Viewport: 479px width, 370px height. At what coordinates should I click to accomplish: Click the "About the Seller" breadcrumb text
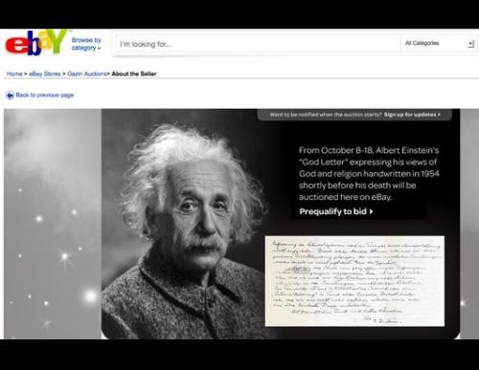click(134, 74)
